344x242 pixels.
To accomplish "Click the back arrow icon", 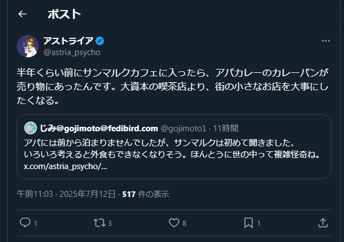I will coord(22,14).
